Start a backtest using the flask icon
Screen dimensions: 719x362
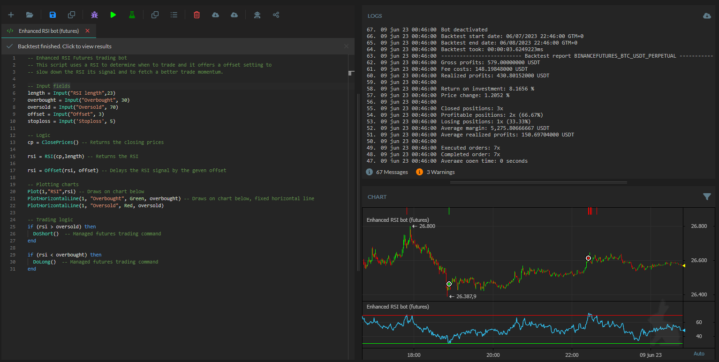(132, 15)
